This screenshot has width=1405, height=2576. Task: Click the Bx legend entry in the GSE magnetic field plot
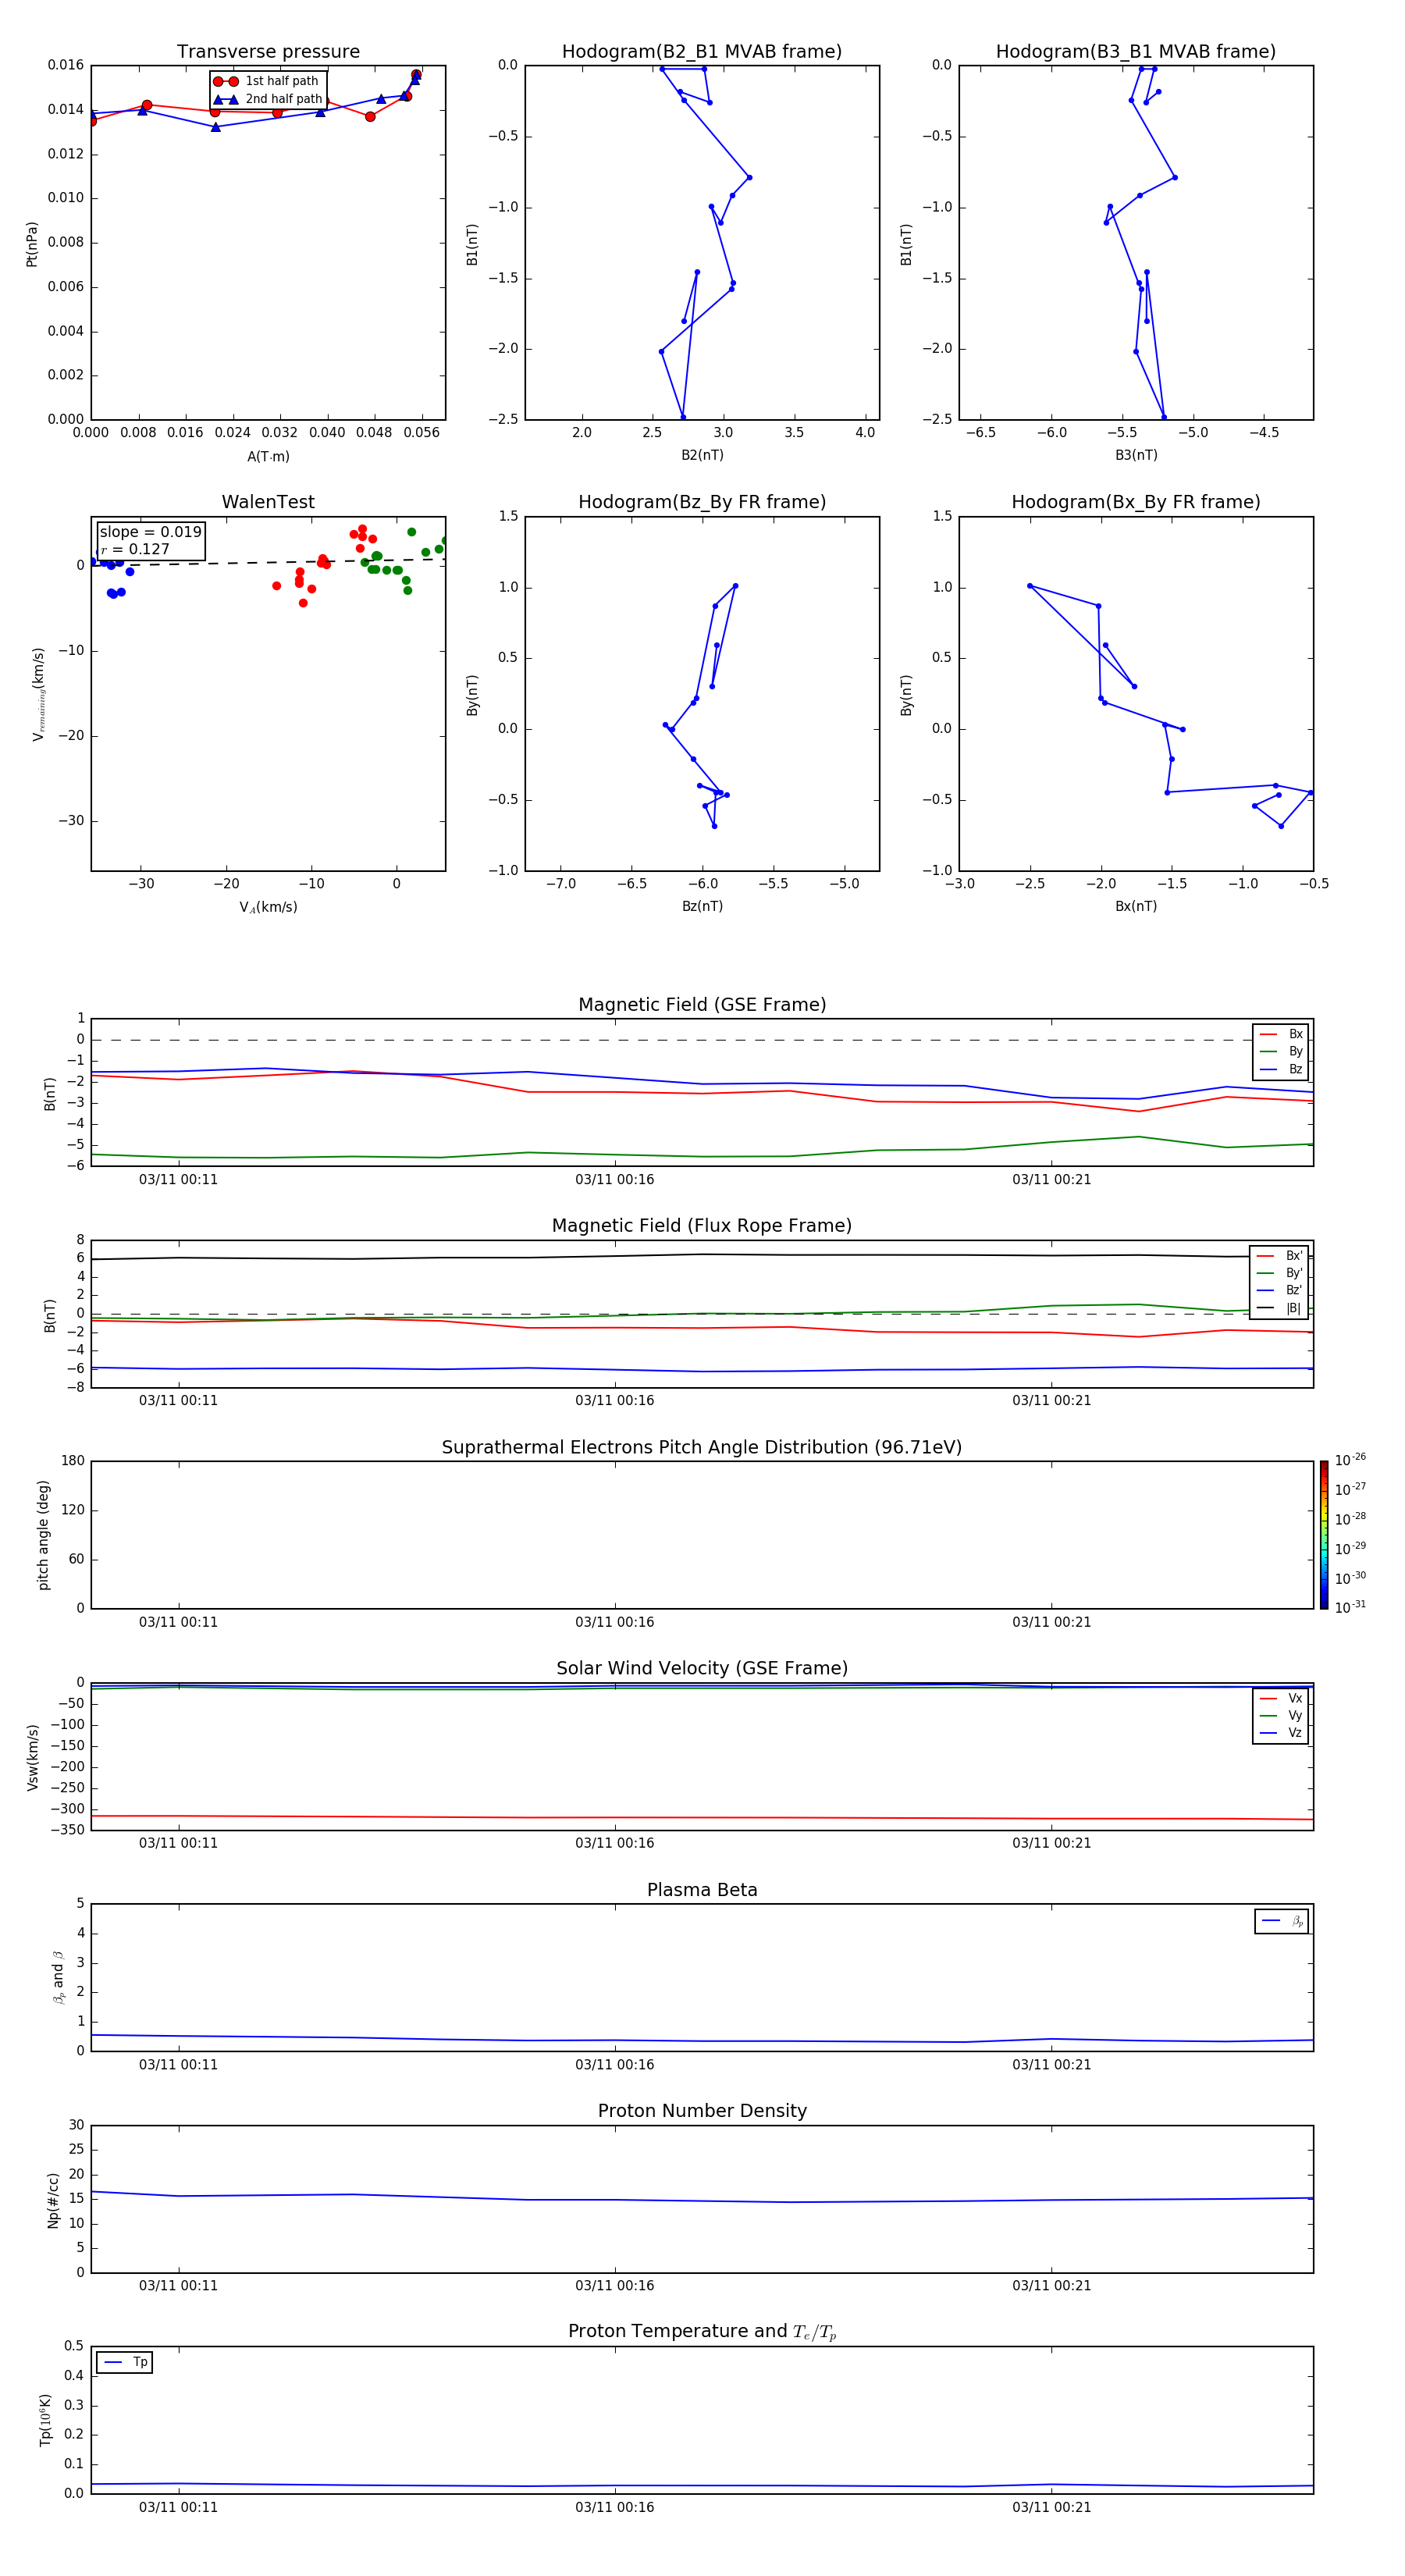[1281, 1034]
